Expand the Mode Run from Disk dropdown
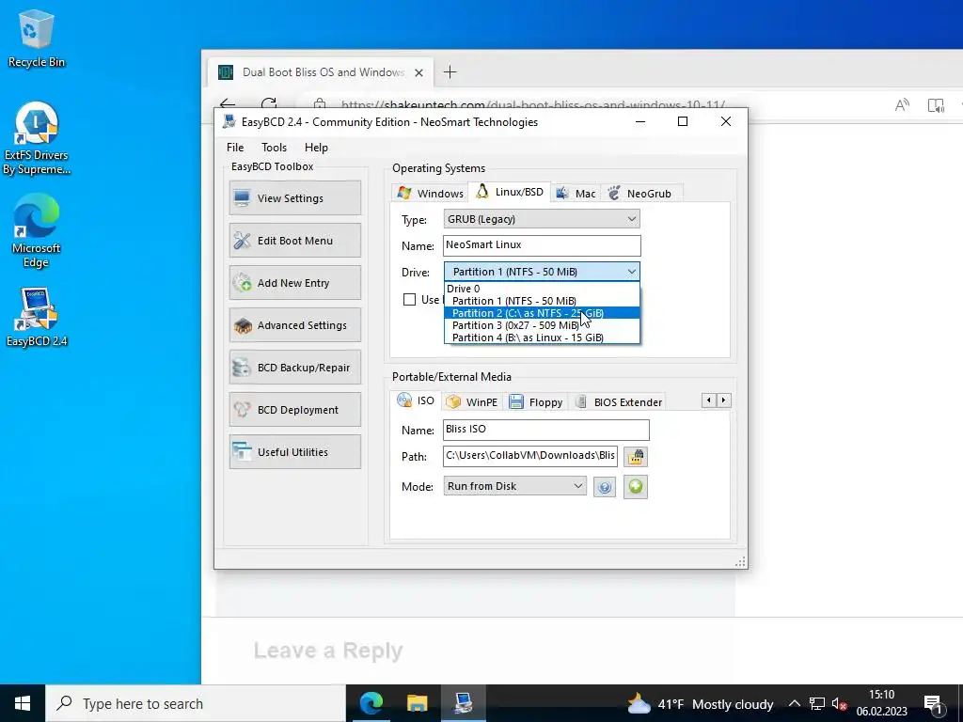The image size is (963, 722). 514,486
